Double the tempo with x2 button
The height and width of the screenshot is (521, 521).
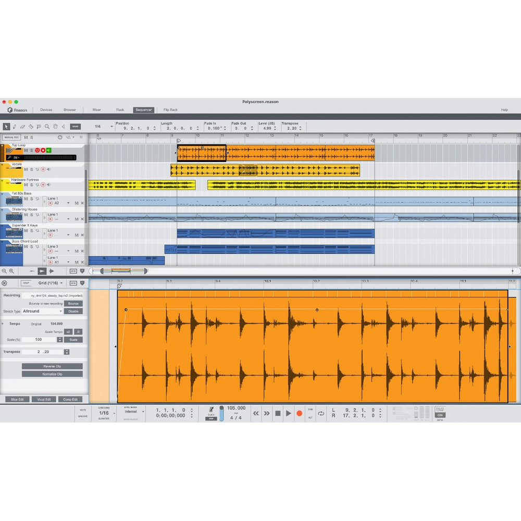[x=68, y=331]
